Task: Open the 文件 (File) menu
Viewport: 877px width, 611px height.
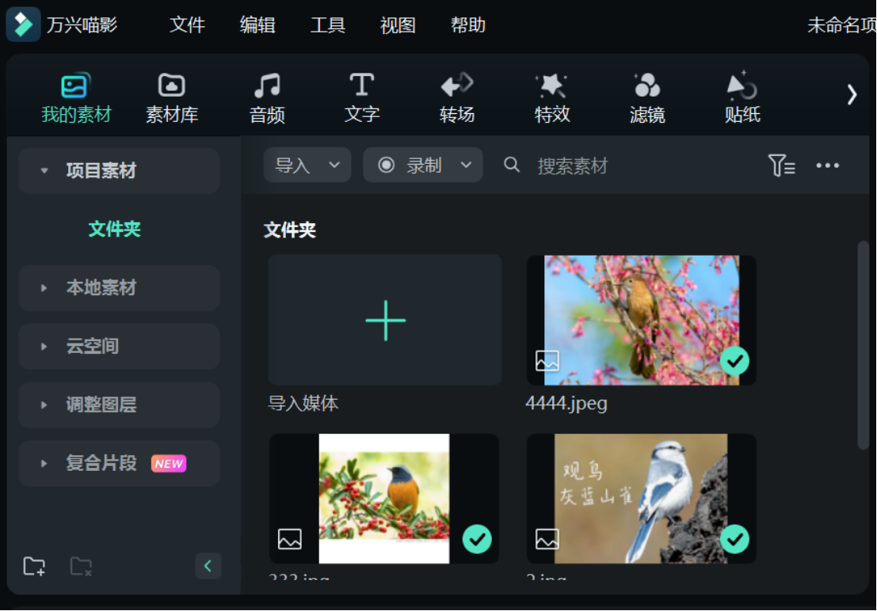Action: click(187, 25)
